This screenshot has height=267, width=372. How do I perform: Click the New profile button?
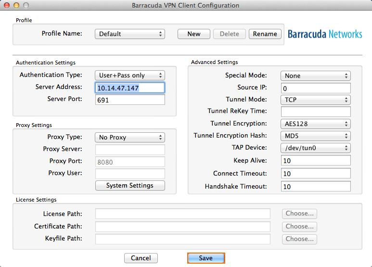(x=194, y=34)
